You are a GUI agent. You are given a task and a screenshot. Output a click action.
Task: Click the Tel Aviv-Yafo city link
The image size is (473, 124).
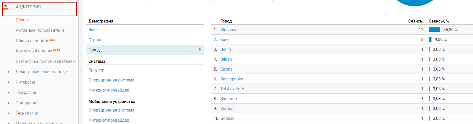tap(232, 89)
